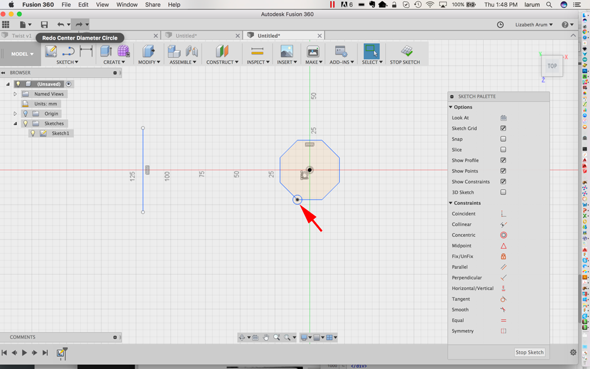Screen dimensions: 590x369
Task: Apply the Tangent constraint
Action: 503,299
